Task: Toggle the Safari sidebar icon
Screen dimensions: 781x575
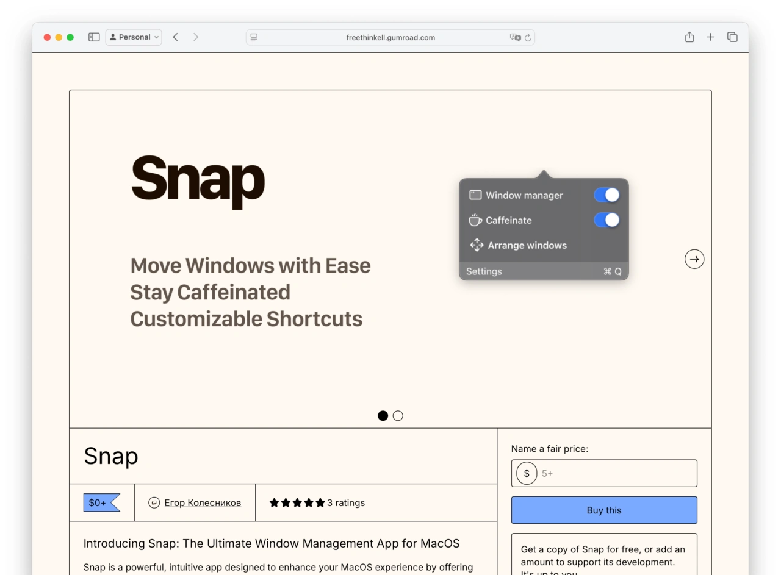Action: (94, 37)
